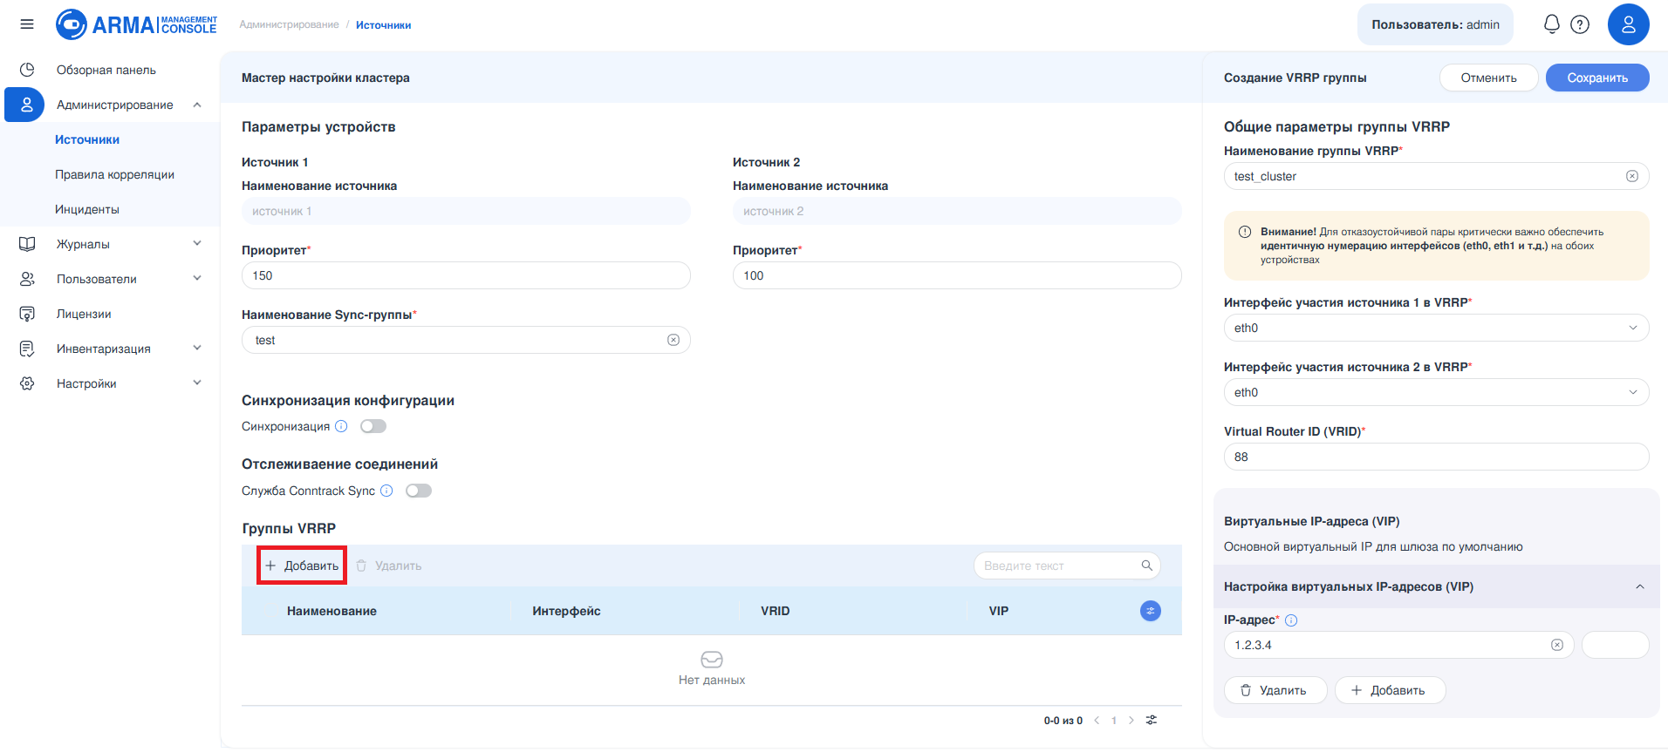Show info about Синхронизация
This screenshot has width=1668, height=752.
pyautogui.click(x=341, y=426)
